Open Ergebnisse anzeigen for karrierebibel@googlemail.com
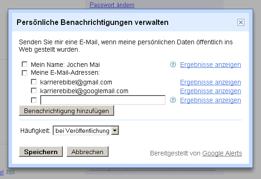Screen dimensions: 261x179 click(211, 91)
